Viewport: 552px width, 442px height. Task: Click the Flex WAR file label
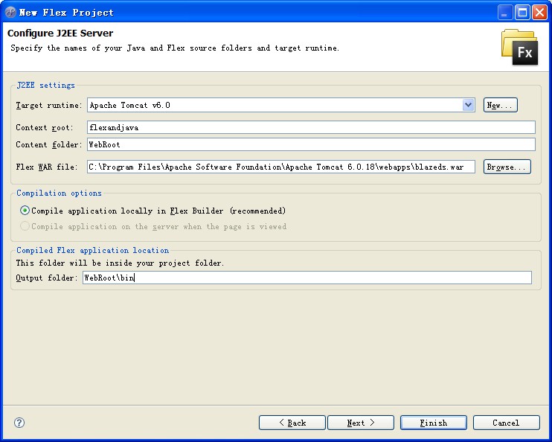[x=46, y=167]
